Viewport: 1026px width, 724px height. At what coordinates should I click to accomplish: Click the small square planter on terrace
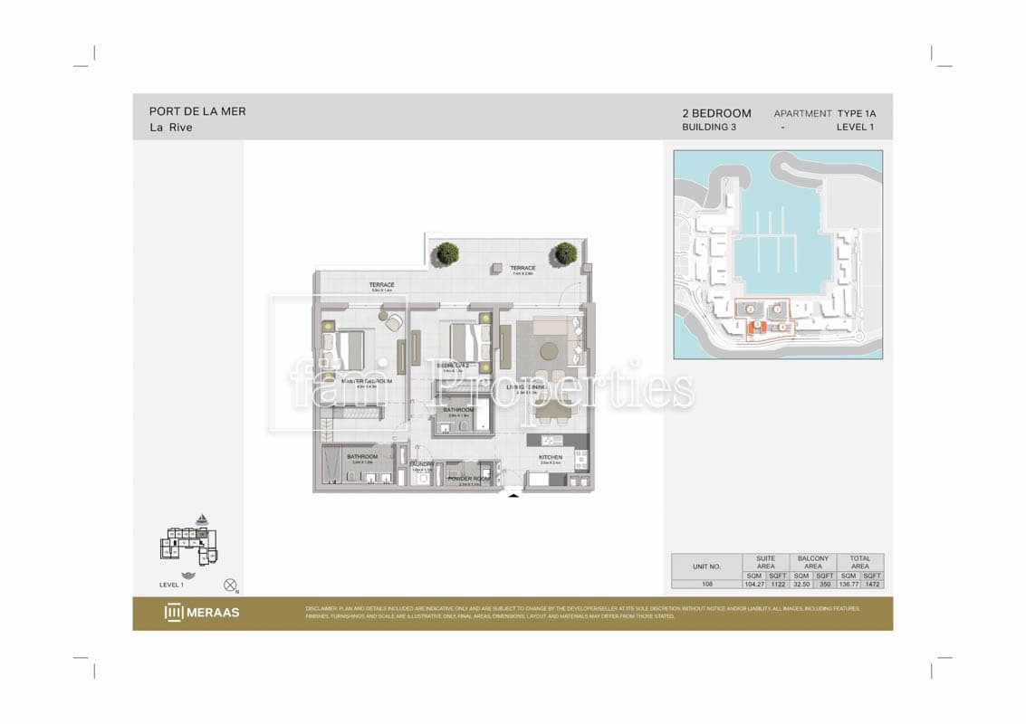tap(496, 268)
